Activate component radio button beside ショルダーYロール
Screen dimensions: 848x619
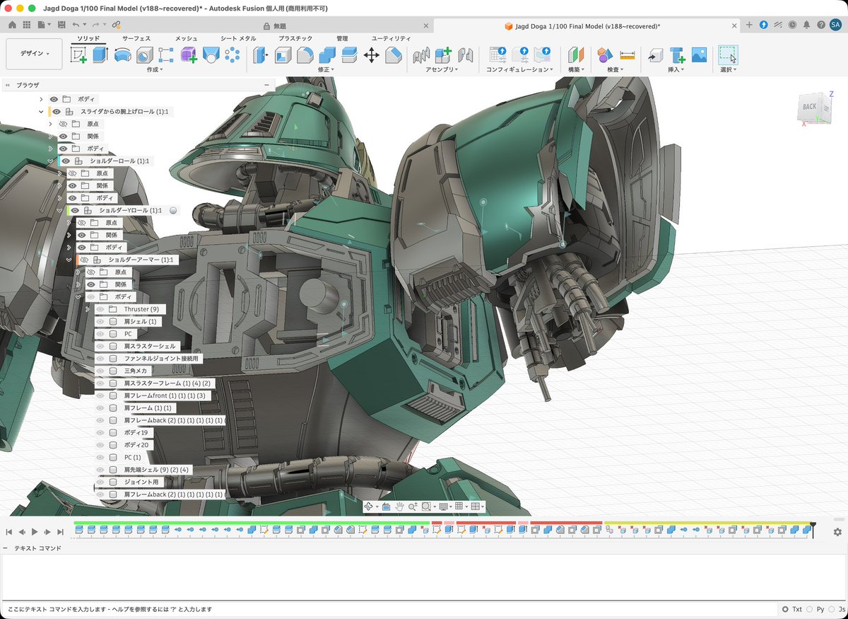pyautogui.click(x=173, y=211)
